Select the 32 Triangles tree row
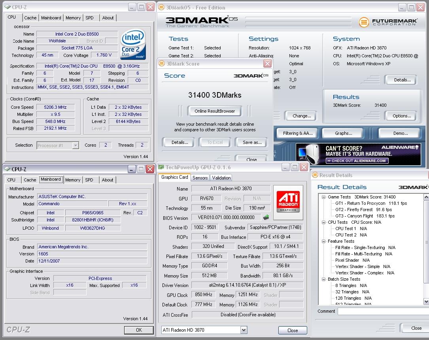429x340 pixels. (352, 292)
